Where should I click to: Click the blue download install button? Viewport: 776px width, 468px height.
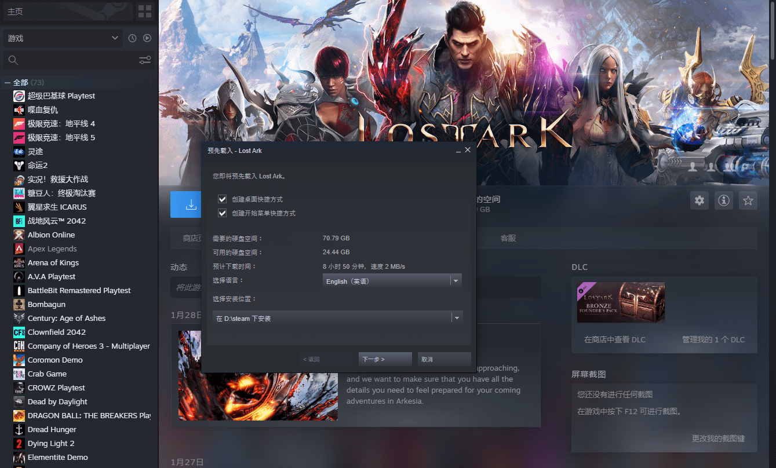(186, 204)
